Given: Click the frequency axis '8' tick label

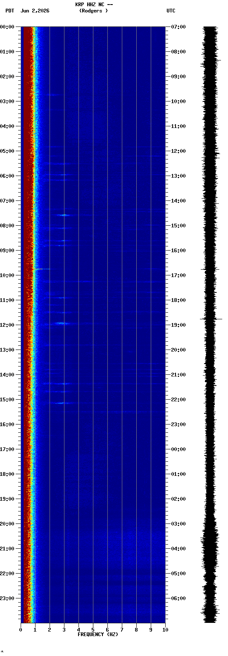Looking at the screenshot, I should [136, 630].
